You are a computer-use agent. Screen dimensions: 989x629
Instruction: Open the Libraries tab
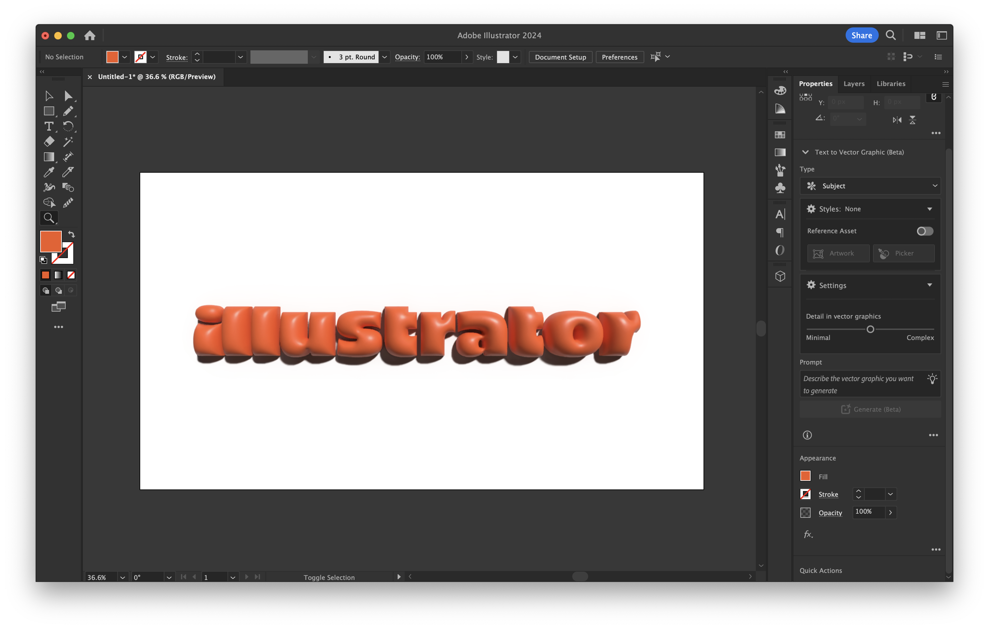coord(891,83)
